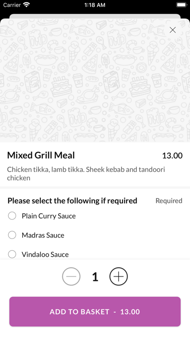Tap the Carrier text in status bar

coord(12,5)
